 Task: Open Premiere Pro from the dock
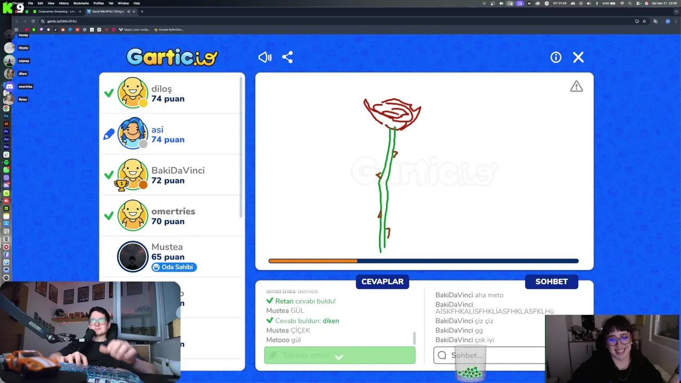point(6,131)
